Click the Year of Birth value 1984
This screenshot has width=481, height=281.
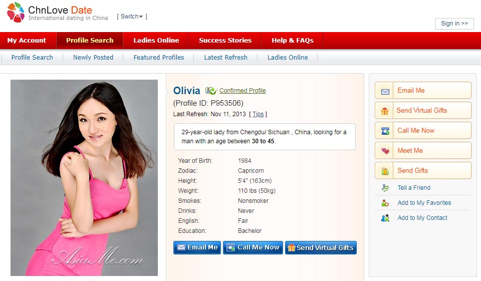coord(245,161)
